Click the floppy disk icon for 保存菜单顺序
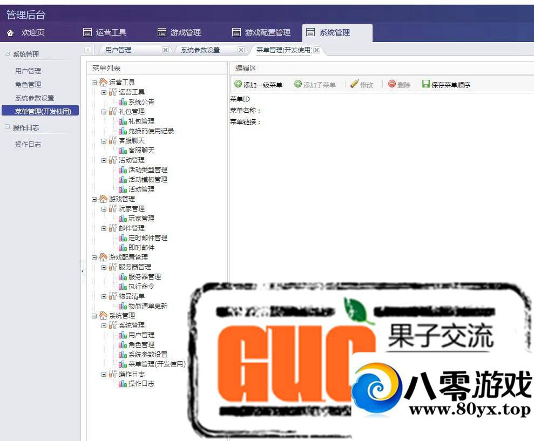Screen dimensions: 534x441 pyautogui.click(x=425, y=84)
